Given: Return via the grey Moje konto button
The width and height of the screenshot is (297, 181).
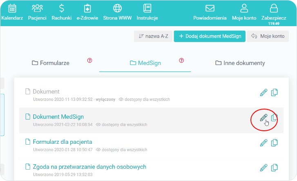Looking at the screenshot, I should [x=268, y=36].
